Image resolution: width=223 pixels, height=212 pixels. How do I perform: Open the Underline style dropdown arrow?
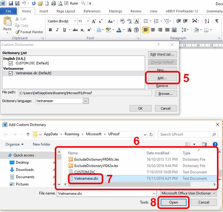pos(70,30)
